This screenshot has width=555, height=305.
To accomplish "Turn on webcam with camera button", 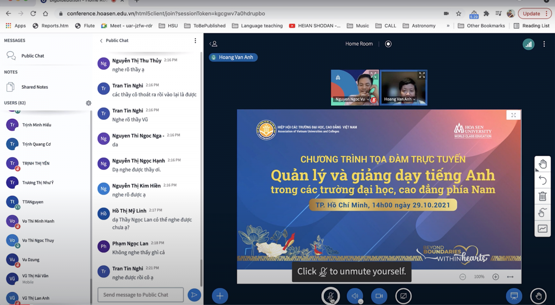I will tap(379, 296).
